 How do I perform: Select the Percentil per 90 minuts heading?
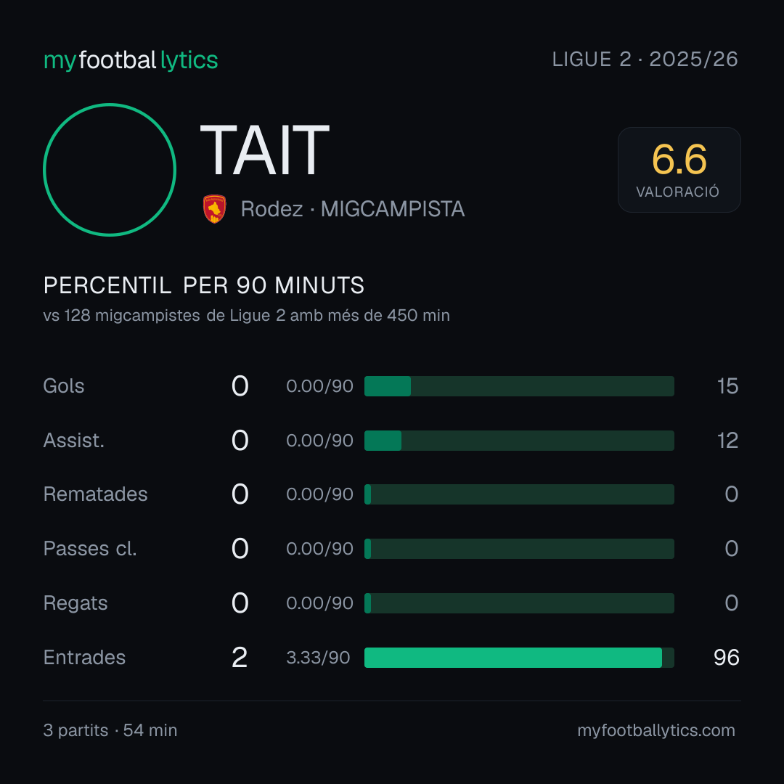pos(203,285)
